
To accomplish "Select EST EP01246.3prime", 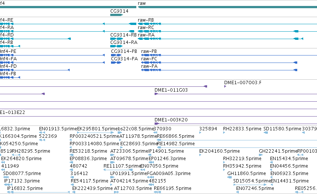I will 152,162.
